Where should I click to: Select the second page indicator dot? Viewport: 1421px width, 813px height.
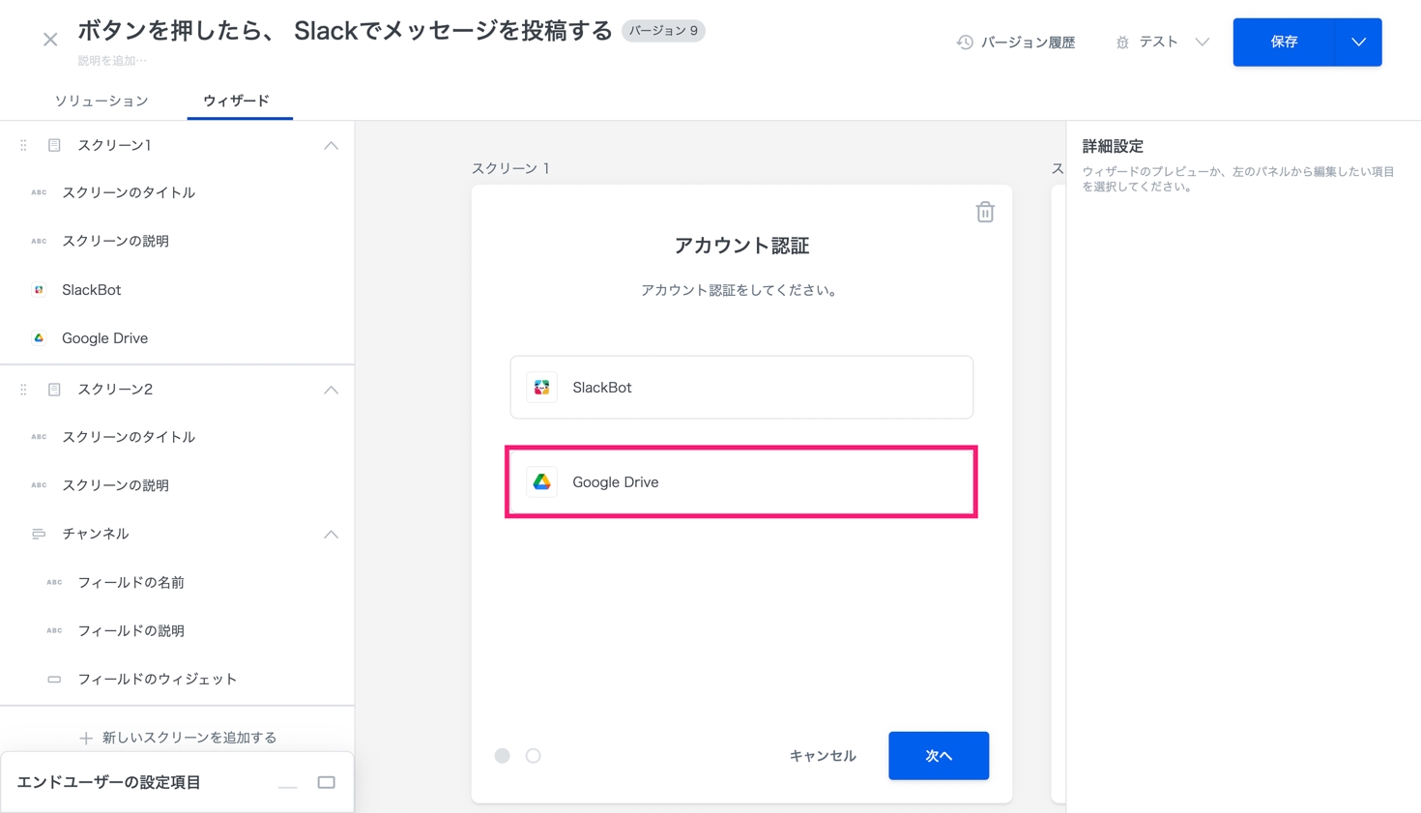click(533, 756)
